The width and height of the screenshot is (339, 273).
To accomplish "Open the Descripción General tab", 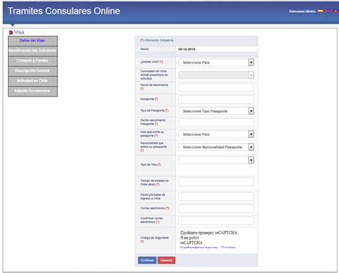I will click(33, 71).
